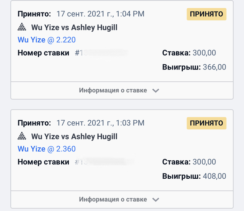Click the snooker balls icon in the 1:04 PM bet
Image resolution: width=244 pixels, height=211 pixels.
point(22,27)
